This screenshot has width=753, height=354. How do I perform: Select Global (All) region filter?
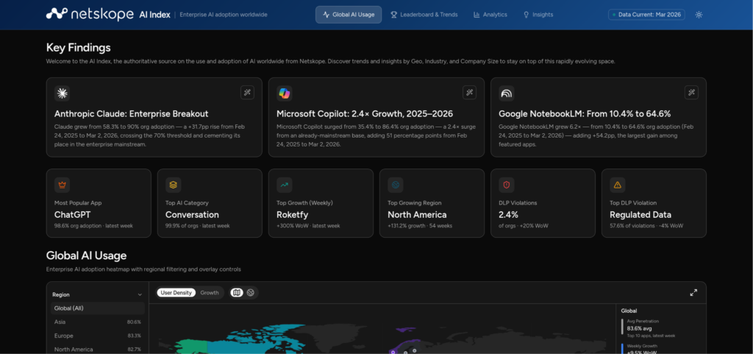(98, 308)
